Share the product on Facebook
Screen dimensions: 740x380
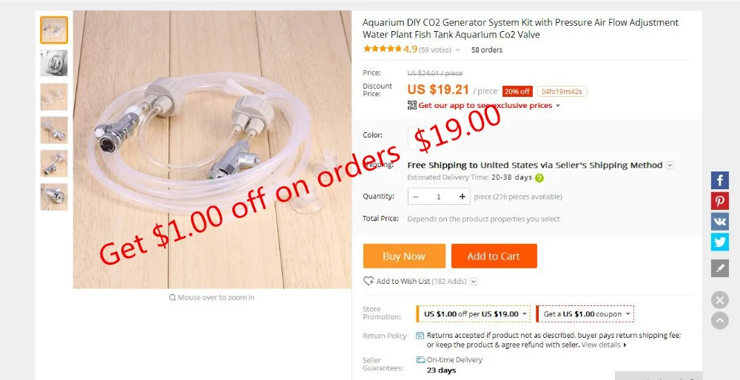tap(720, 180)
